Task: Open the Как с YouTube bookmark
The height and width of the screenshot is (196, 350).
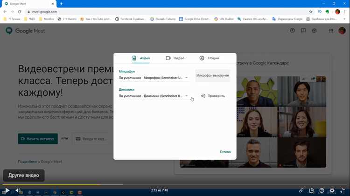Action: tap(96, 19)
